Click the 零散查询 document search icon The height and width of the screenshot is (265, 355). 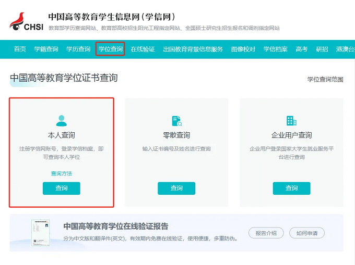176,121
